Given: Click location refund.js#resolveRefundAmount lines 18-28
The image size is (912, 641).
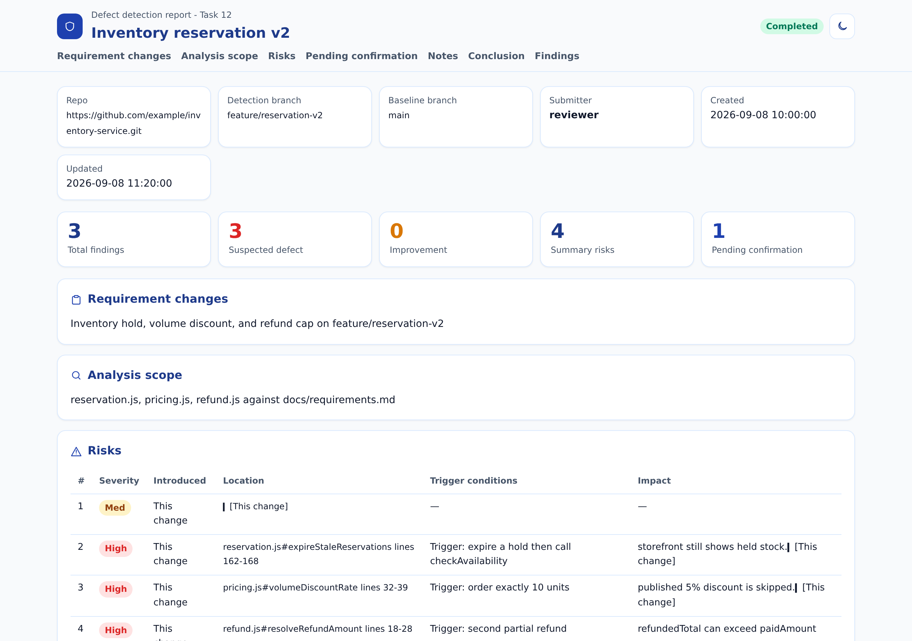Looking at the screenshot, I should point(317,629).
